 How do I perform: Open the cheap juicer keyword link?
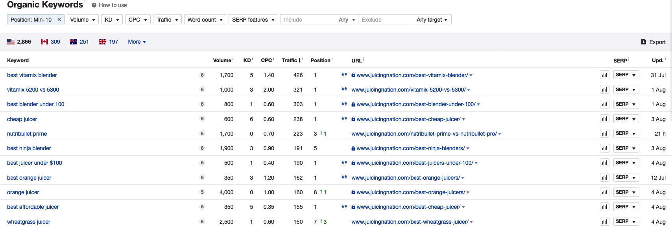click(22, 119)
